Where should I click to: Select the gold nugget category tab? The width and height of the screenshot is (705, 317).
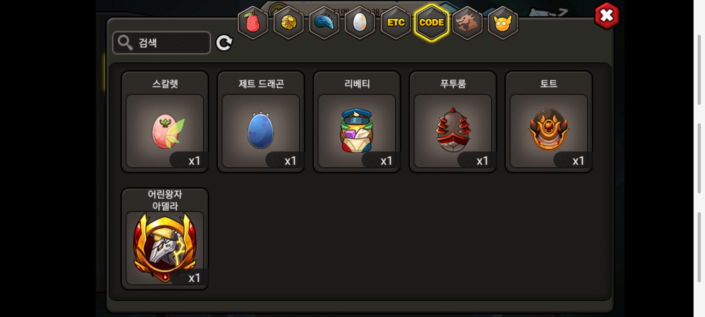point(288,23)
